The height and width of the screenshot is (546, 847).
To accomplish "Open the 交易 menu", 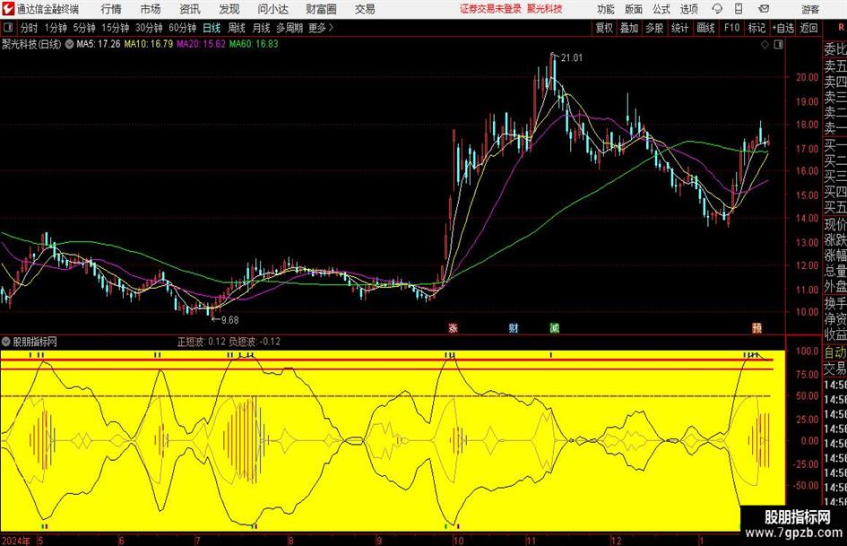I will 365,9.
